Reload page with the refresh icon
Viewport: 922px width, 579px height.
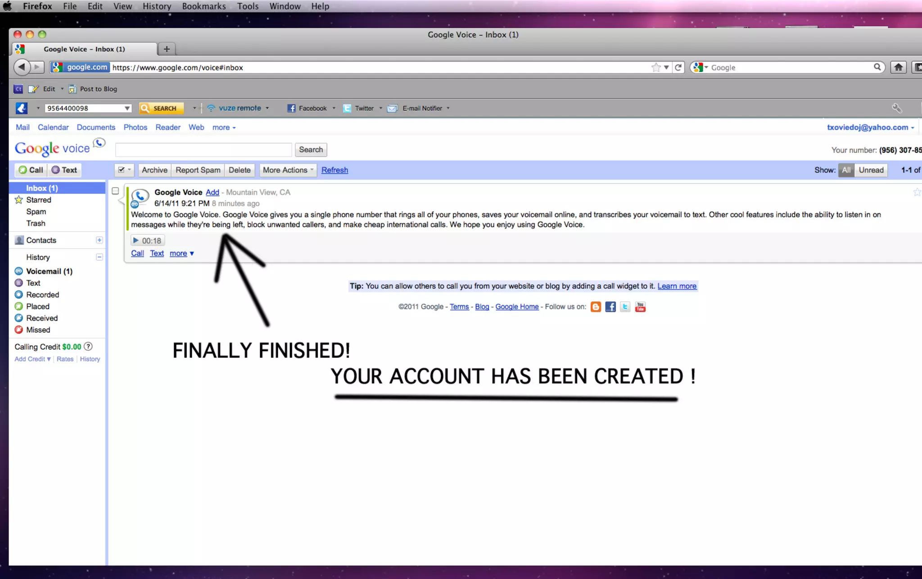(x=678, y=68)
